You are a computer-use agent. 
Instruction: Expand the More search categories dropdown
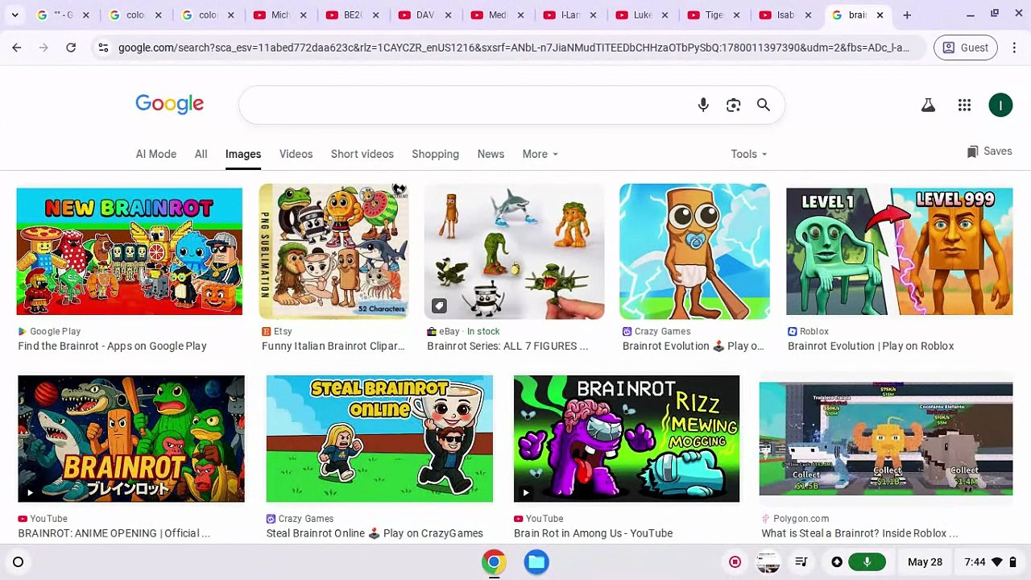pyautogui.click(x=540, y=154)
